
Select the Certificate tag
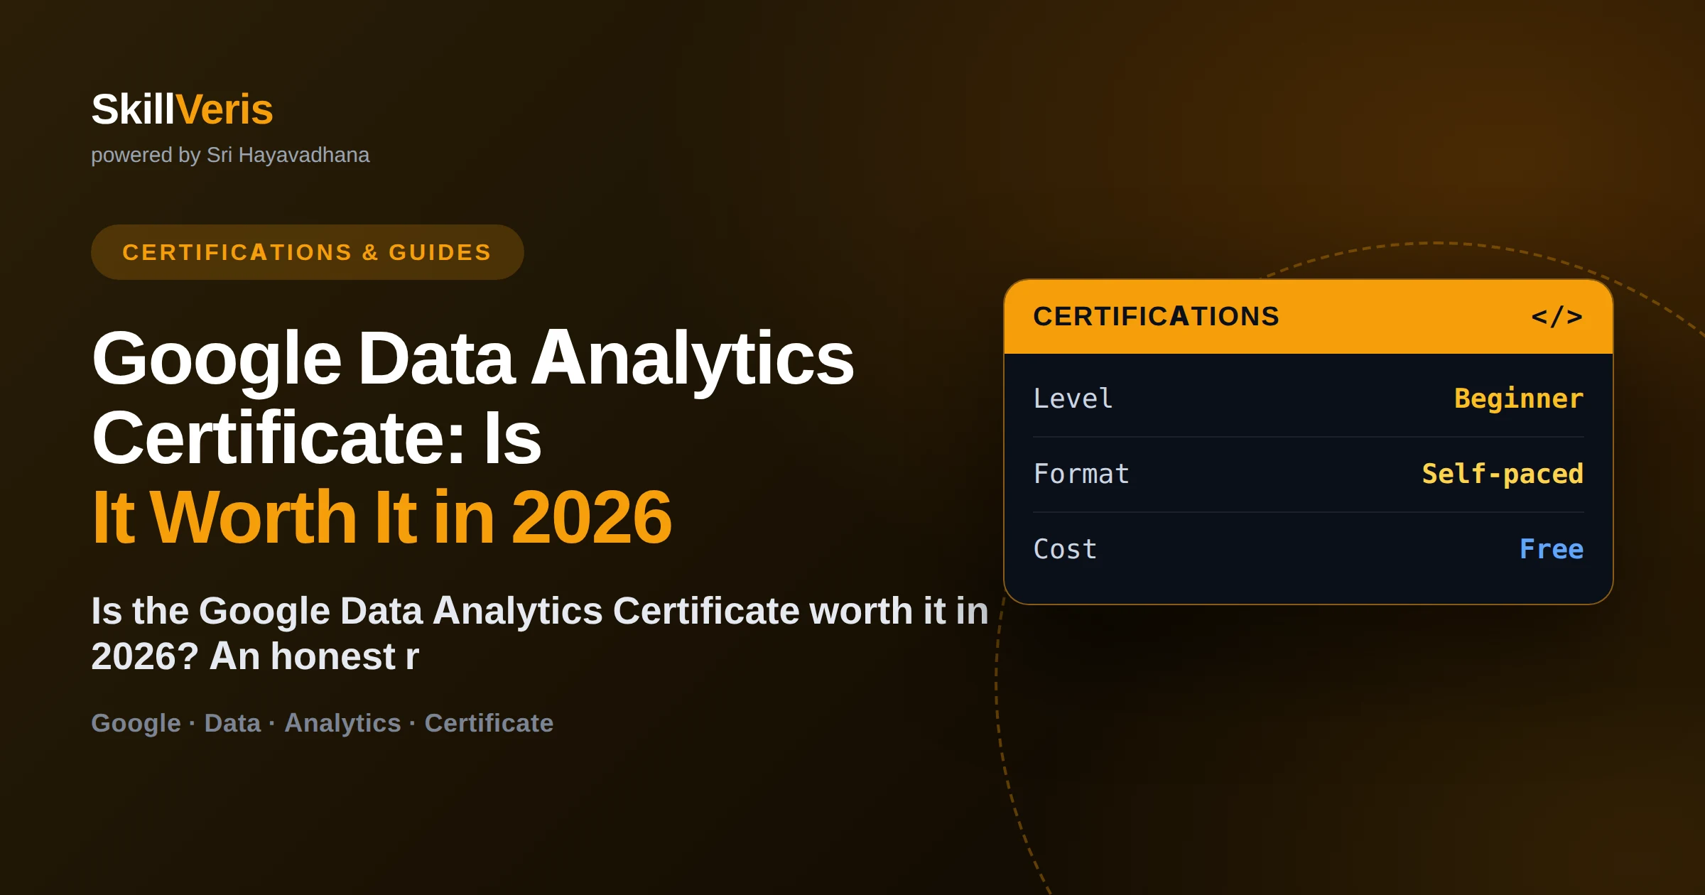(x=489, y=723)
